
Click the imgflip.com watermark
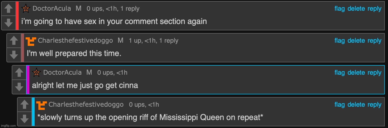[x=9, y=126]
